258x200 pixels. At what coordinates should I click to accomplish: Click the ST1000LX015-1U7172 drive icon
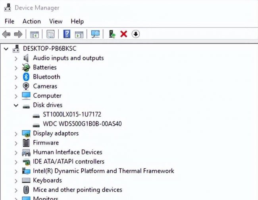(36, 116)
